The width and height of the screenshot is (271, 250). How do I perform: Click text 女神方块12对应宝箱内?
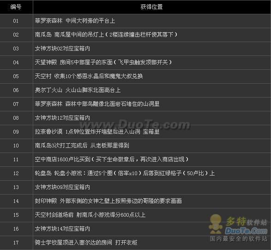point(62,118)
